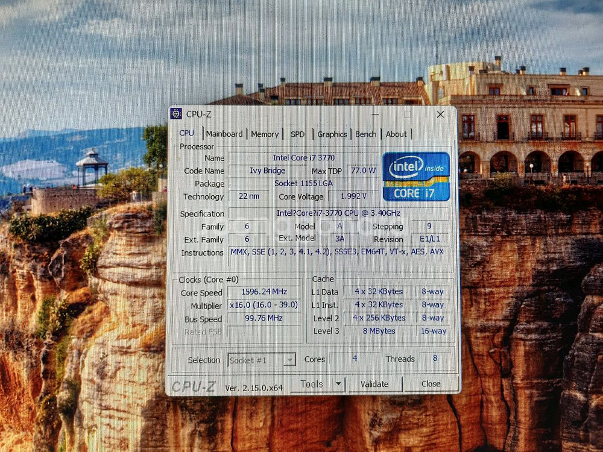Click the Level 2 '4 x 256 KBytes' value
This screenshot has width=603, height=452.
pyautogui.click(x=379, y=318)
